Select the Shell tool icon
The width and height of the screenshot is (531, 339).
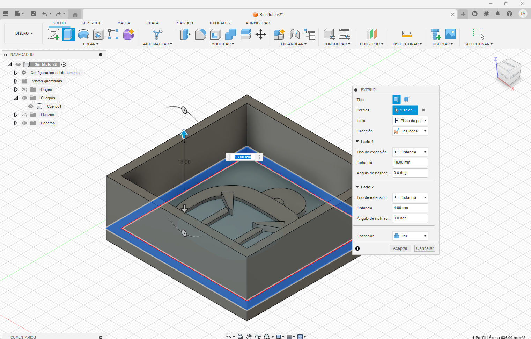coord(216,34)
